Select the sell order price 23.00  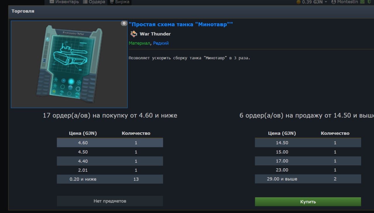(282, 170)
